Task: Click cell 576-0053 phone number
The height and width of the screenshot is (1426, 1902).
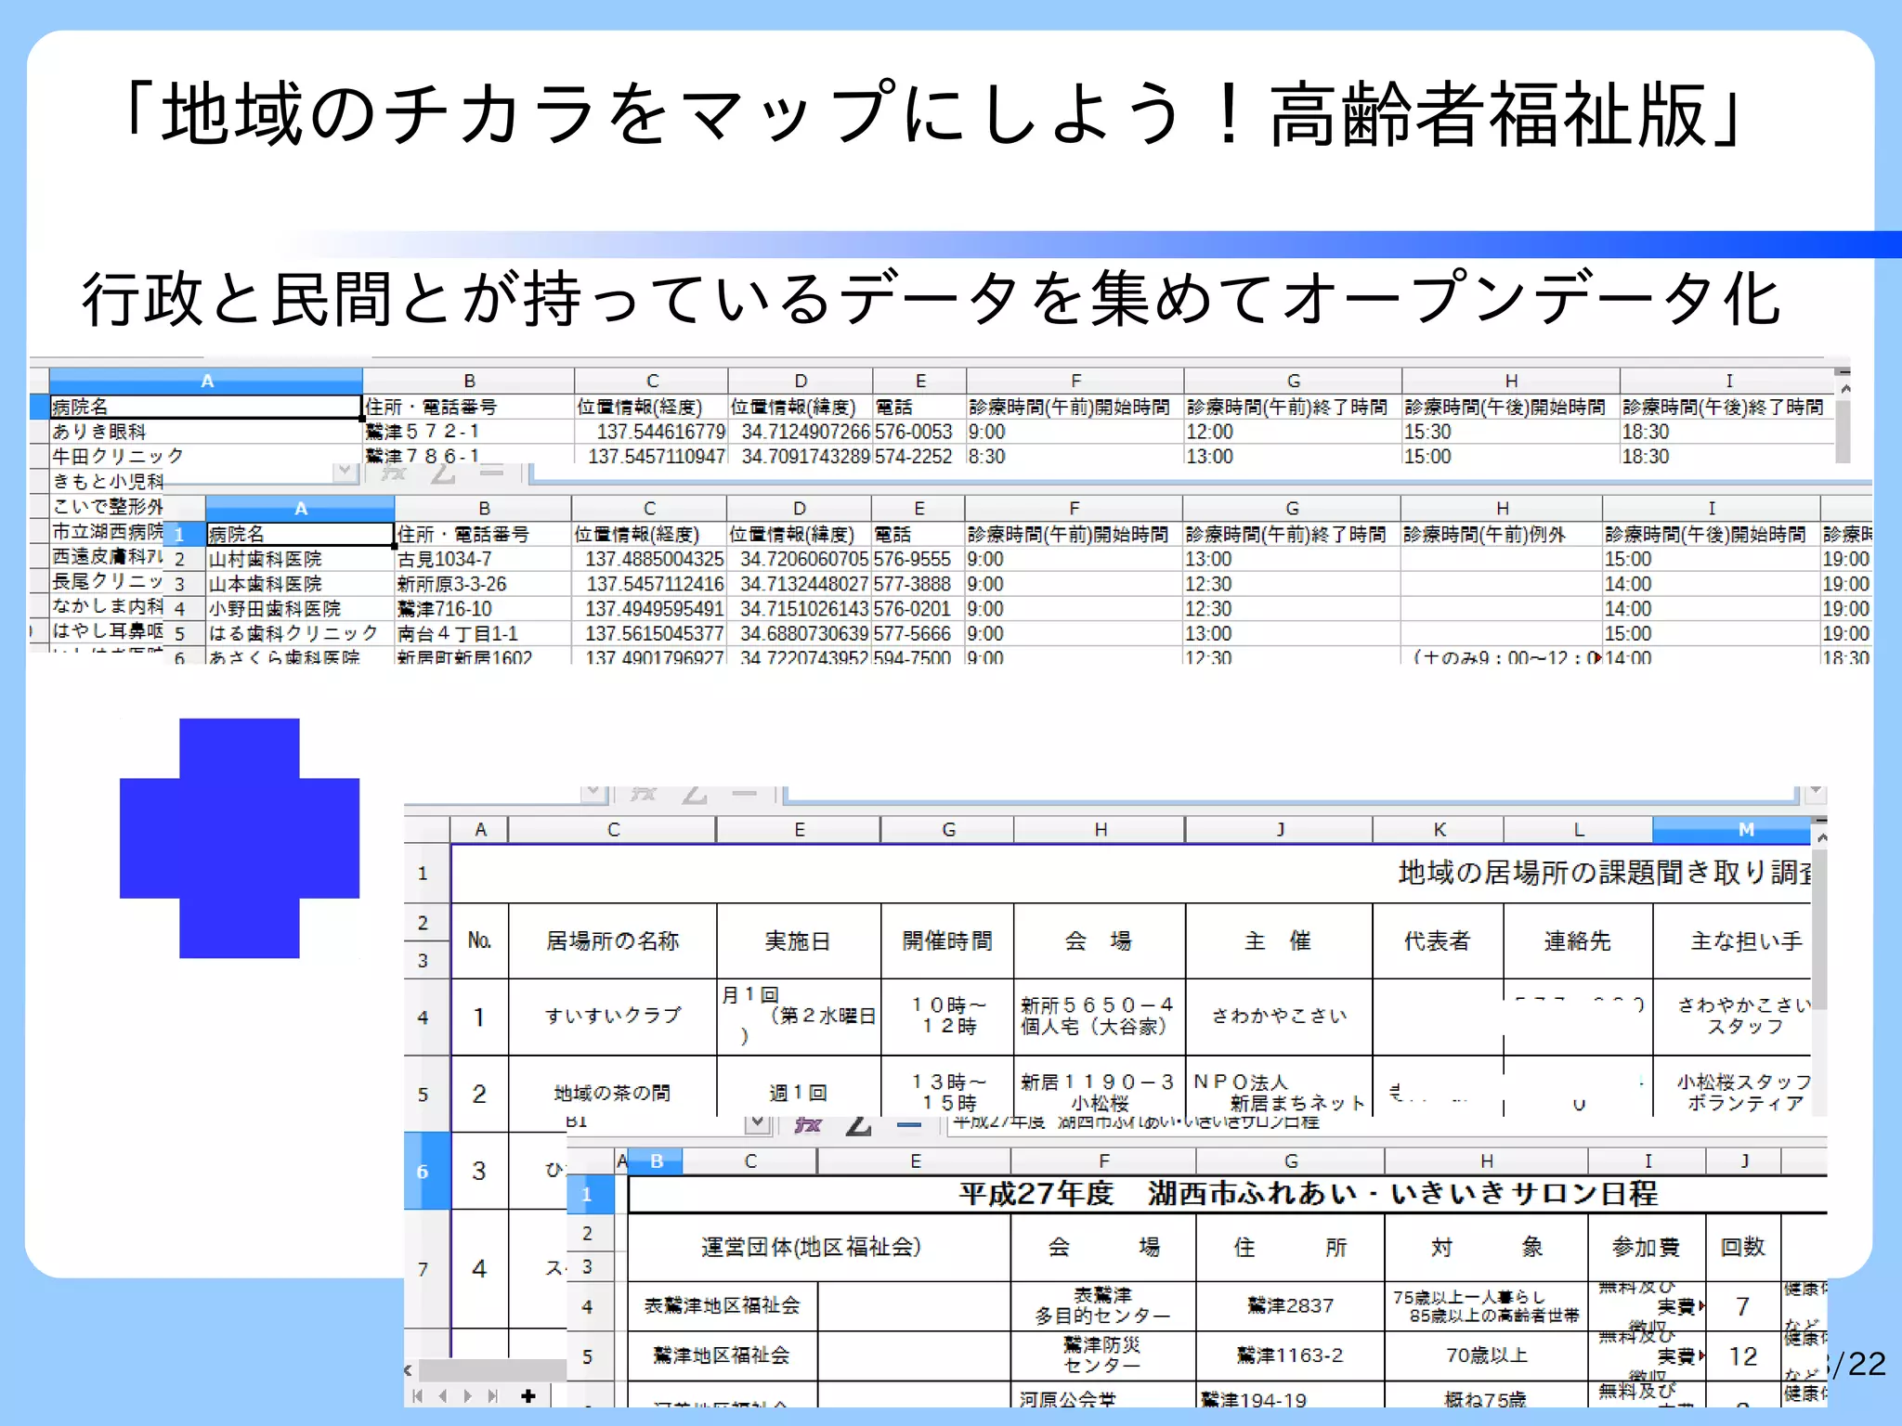Action: pyautogui.click(x=919, y=432)
